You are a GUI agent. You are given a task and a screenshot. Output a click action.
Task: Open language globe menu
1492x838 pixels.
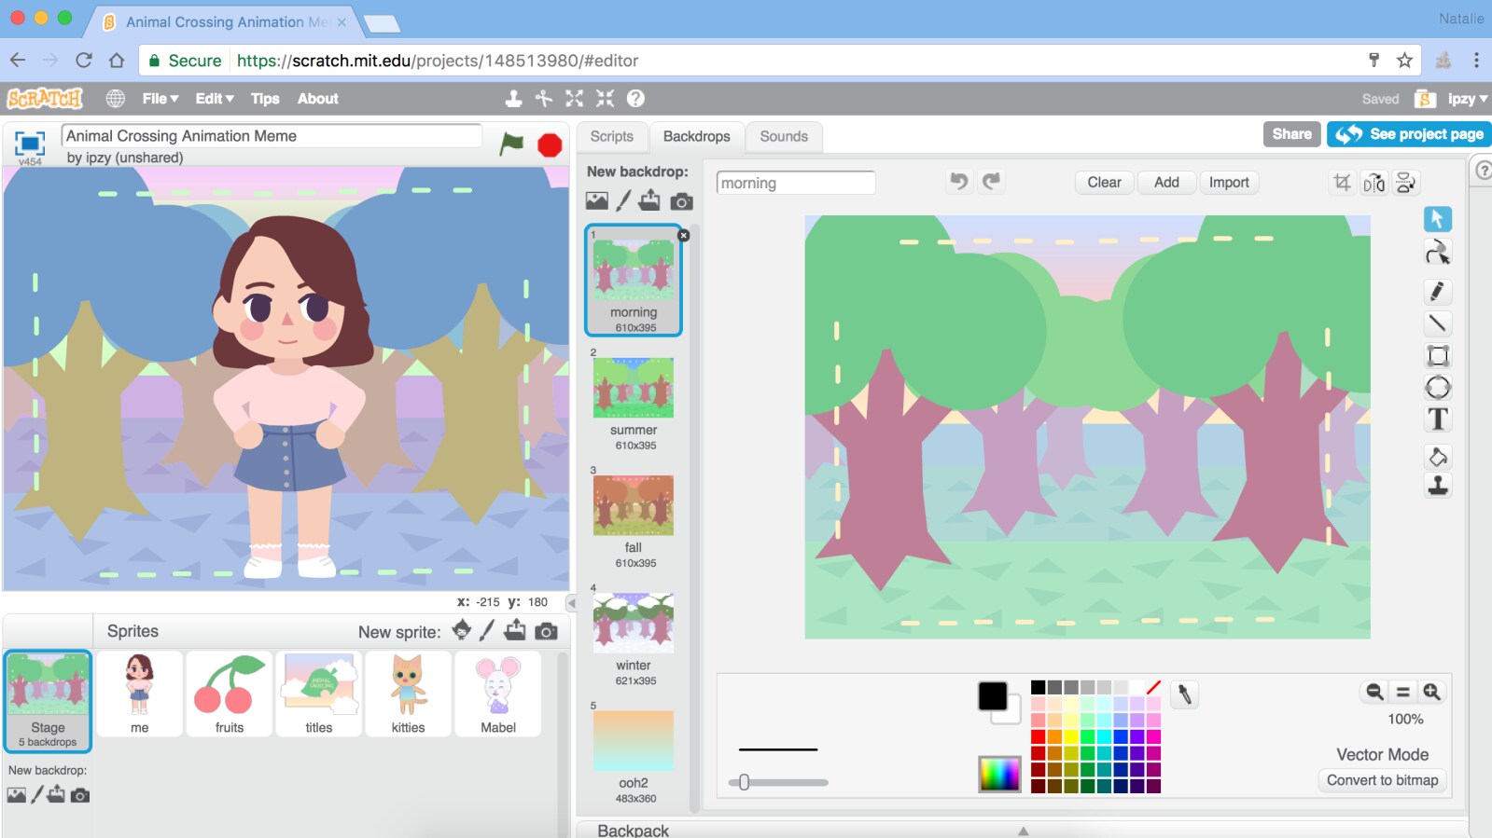116,98
